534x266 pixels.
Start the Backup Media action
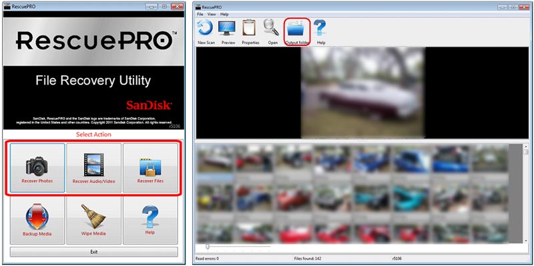[37, 220]
